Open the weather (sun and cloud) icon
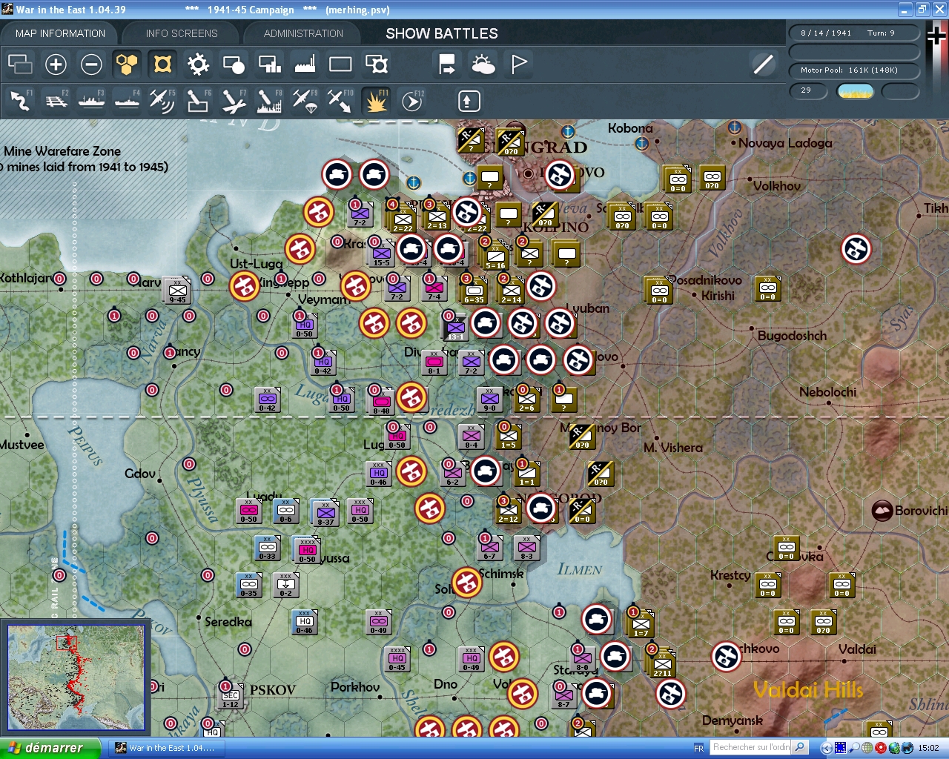Screen dimensions: 949x759 tap(483, 64)
